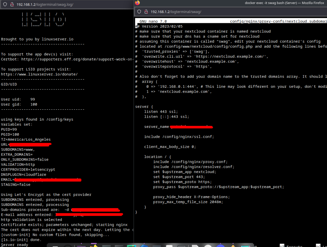Click the 'listen [::]:443 ssl;' line
Viewport: 327px width, 247px height.
click(x=167, y=116)
